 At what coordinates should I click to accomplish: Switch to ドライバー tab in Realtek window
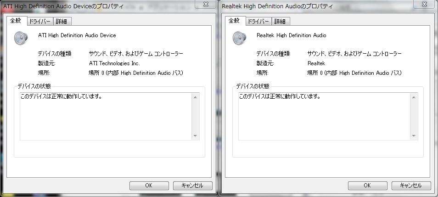pos(258,22)
